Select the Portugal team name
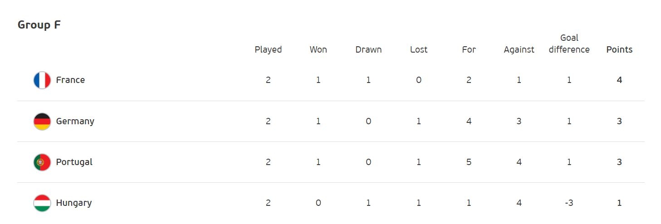This screenshot has width=661, height=224. click(x=74, y=162)
